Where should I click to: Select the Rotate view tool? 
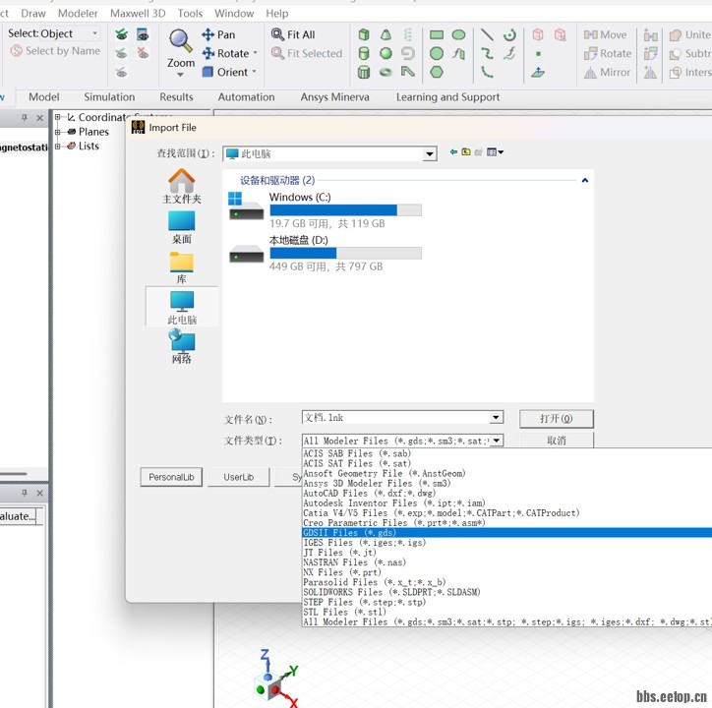click(225, 53)
